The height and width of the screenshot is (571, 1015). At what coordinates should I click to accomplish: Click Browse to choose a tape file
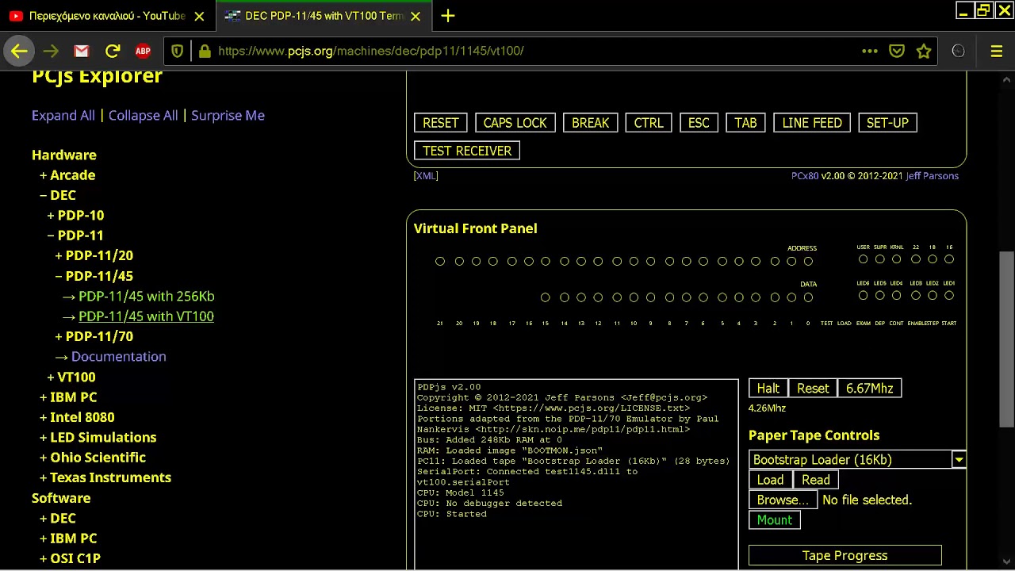[x=783, y=500]
